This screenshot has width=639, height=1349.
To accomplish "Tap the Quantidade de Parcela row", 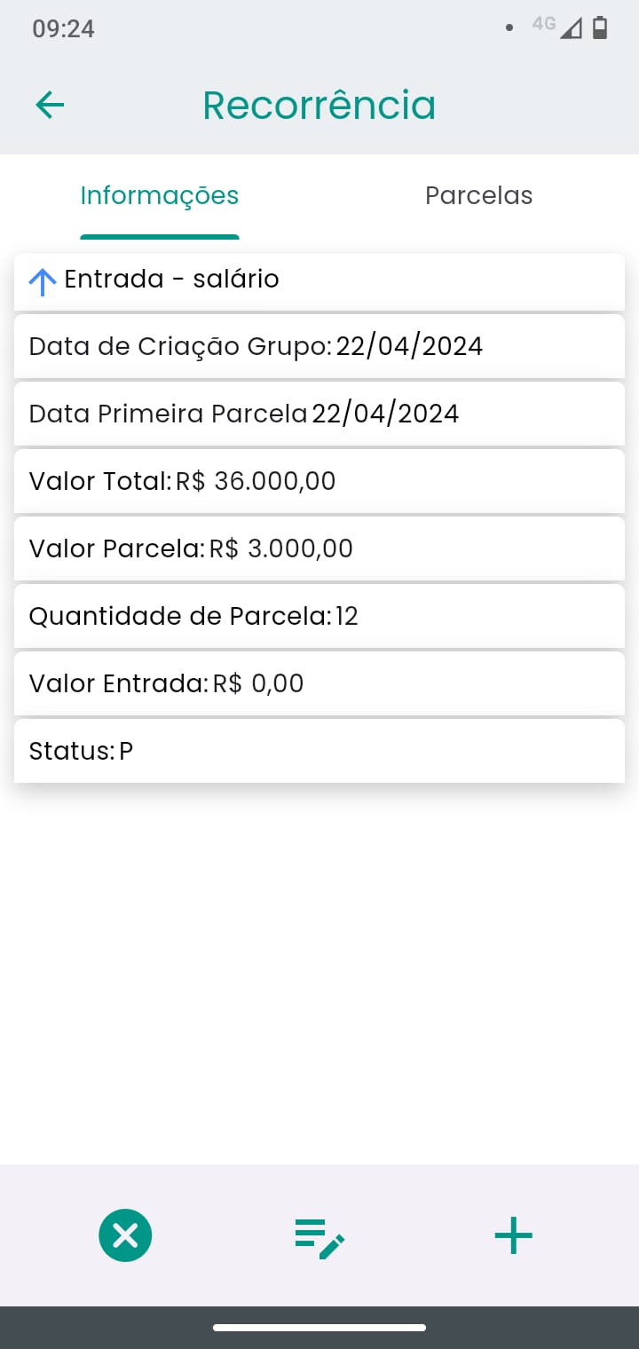I will pos(319,616).
